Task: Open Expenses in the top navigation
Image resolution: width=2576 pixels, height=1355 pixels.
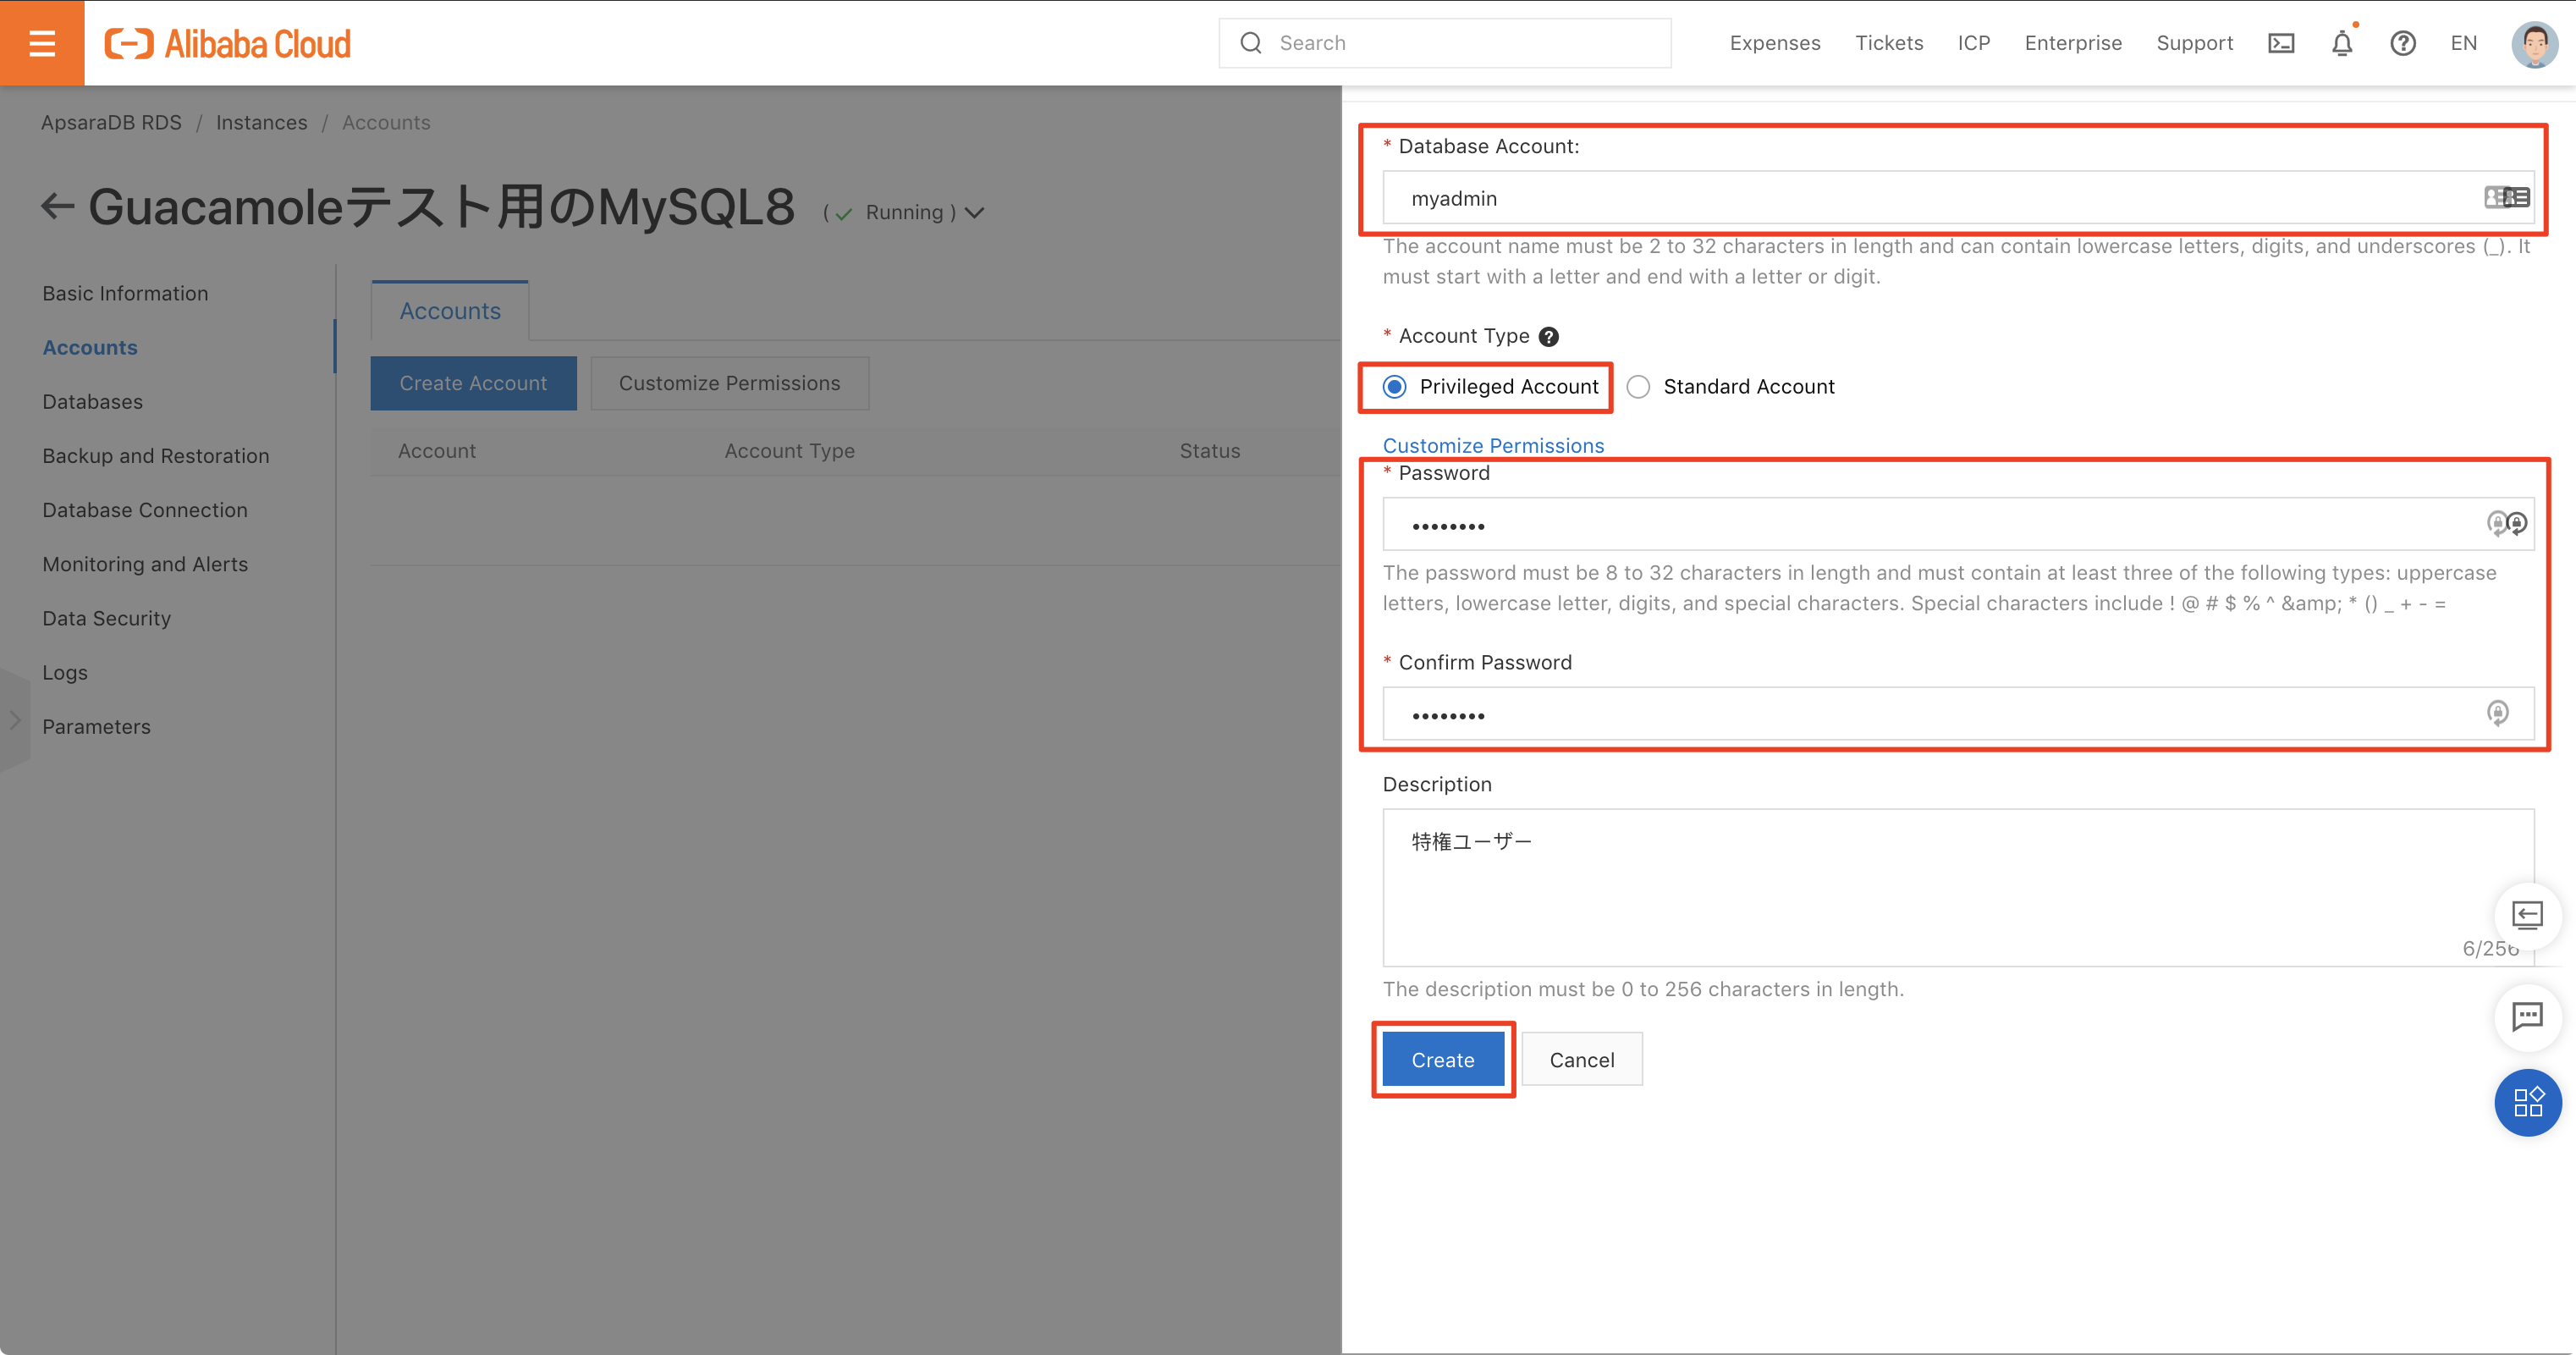Action: (x=1775, y=43)
